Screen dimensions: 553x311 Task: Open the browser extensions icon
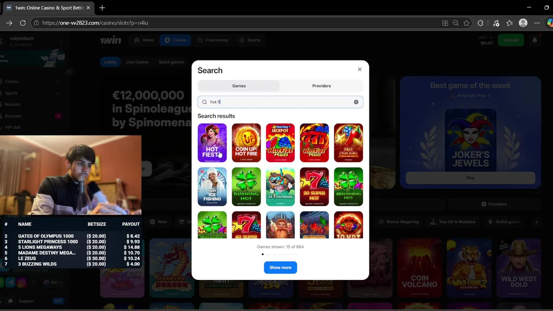pos(480,23)
